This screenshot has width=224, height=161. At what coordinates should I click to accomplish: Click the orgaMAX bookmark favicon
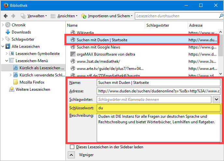pos(73,54)
